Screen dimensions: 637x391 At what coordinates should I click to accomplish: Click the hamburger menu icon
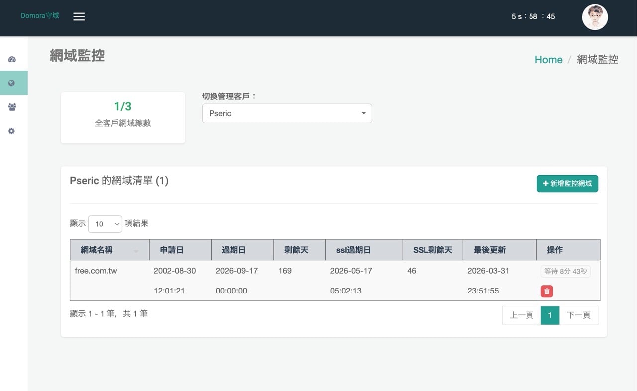[x=79, y=16]
